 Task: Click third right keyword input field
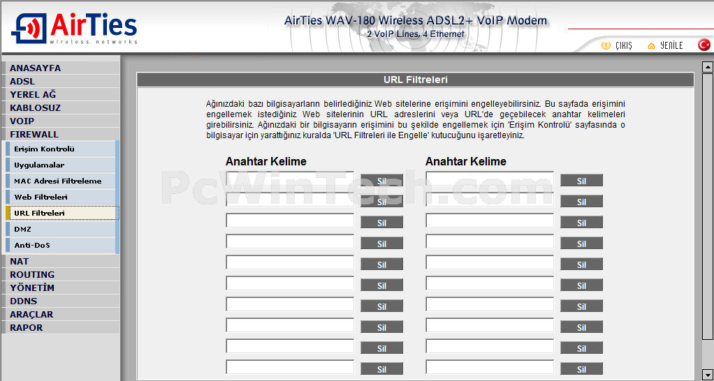coord(490,221)
